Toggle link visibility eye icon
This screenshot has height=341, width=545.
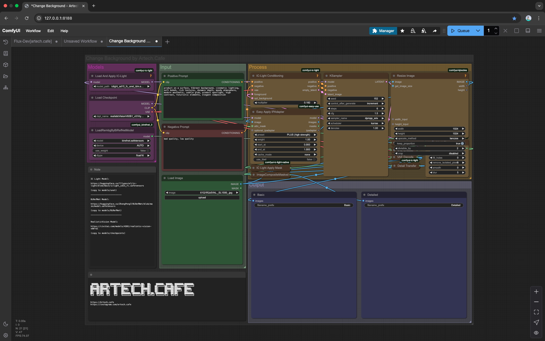(536, 333)
